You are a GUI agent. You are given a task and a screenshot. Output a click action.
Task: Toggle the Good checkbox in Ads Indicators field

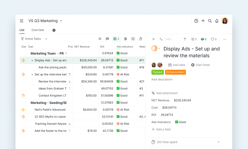[177, 122]
